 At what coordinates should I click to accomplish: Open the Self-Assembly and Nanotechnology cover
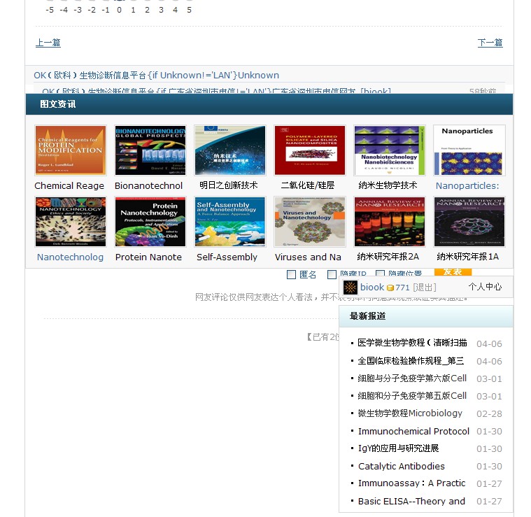coord(230,222)
